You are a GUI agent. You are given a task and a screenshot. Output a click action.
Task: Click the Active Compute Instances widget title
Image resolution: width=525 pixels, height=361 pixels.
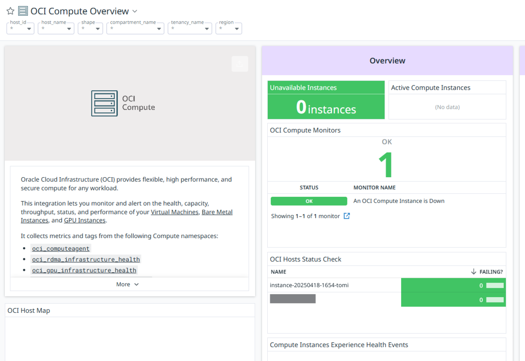430,88
